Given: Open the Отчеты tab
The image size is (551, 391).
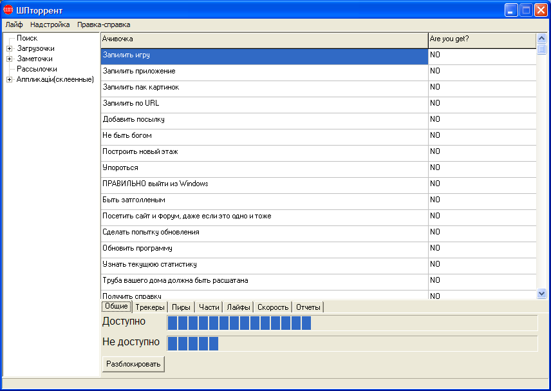Looking at the screenshot, I should (x=308, y=307).
